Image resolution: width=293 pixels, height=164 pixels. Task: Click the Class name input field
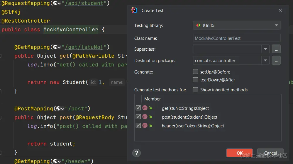click(237, 38)
